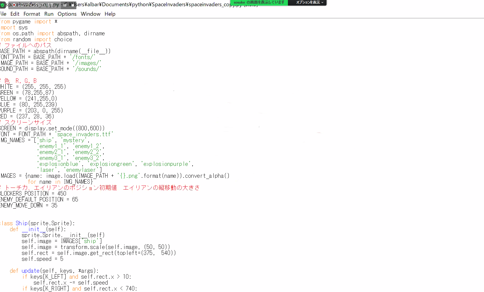484x292 pixels.
Task: Click the update method name
Action: [30, 271]
